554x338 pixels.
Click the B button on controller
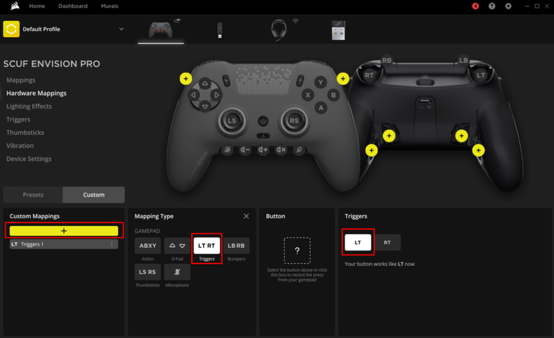(x=333, y=95)
